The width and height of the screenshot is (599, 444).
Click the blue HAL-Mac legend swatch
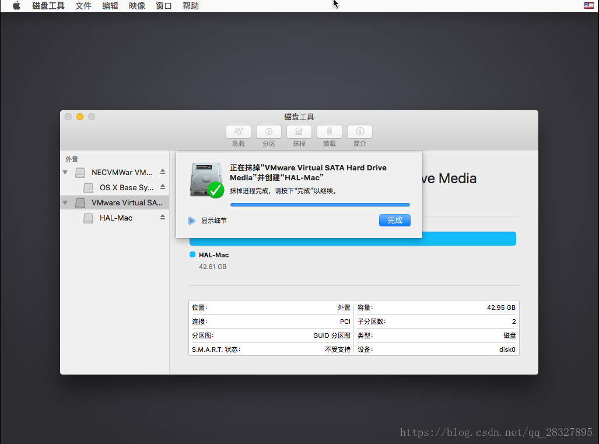pyautogui.click(x=192, y=255)
